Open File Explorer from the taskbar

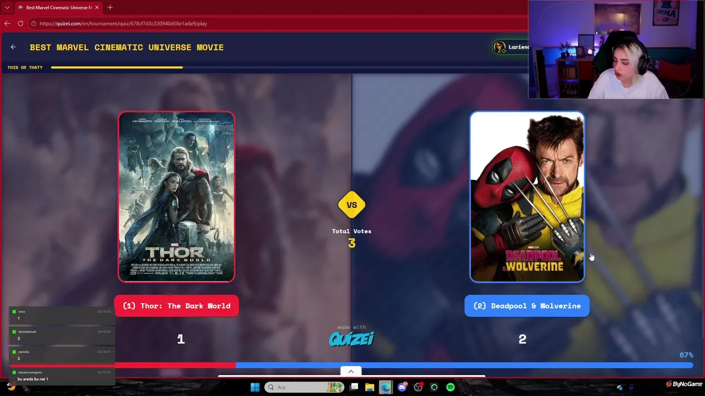[x=370, y=387]
